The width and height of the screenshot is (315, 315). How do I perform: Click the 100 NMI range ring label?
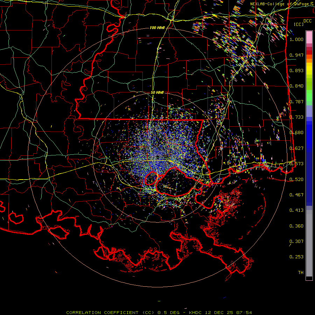(x=157, y=28)
